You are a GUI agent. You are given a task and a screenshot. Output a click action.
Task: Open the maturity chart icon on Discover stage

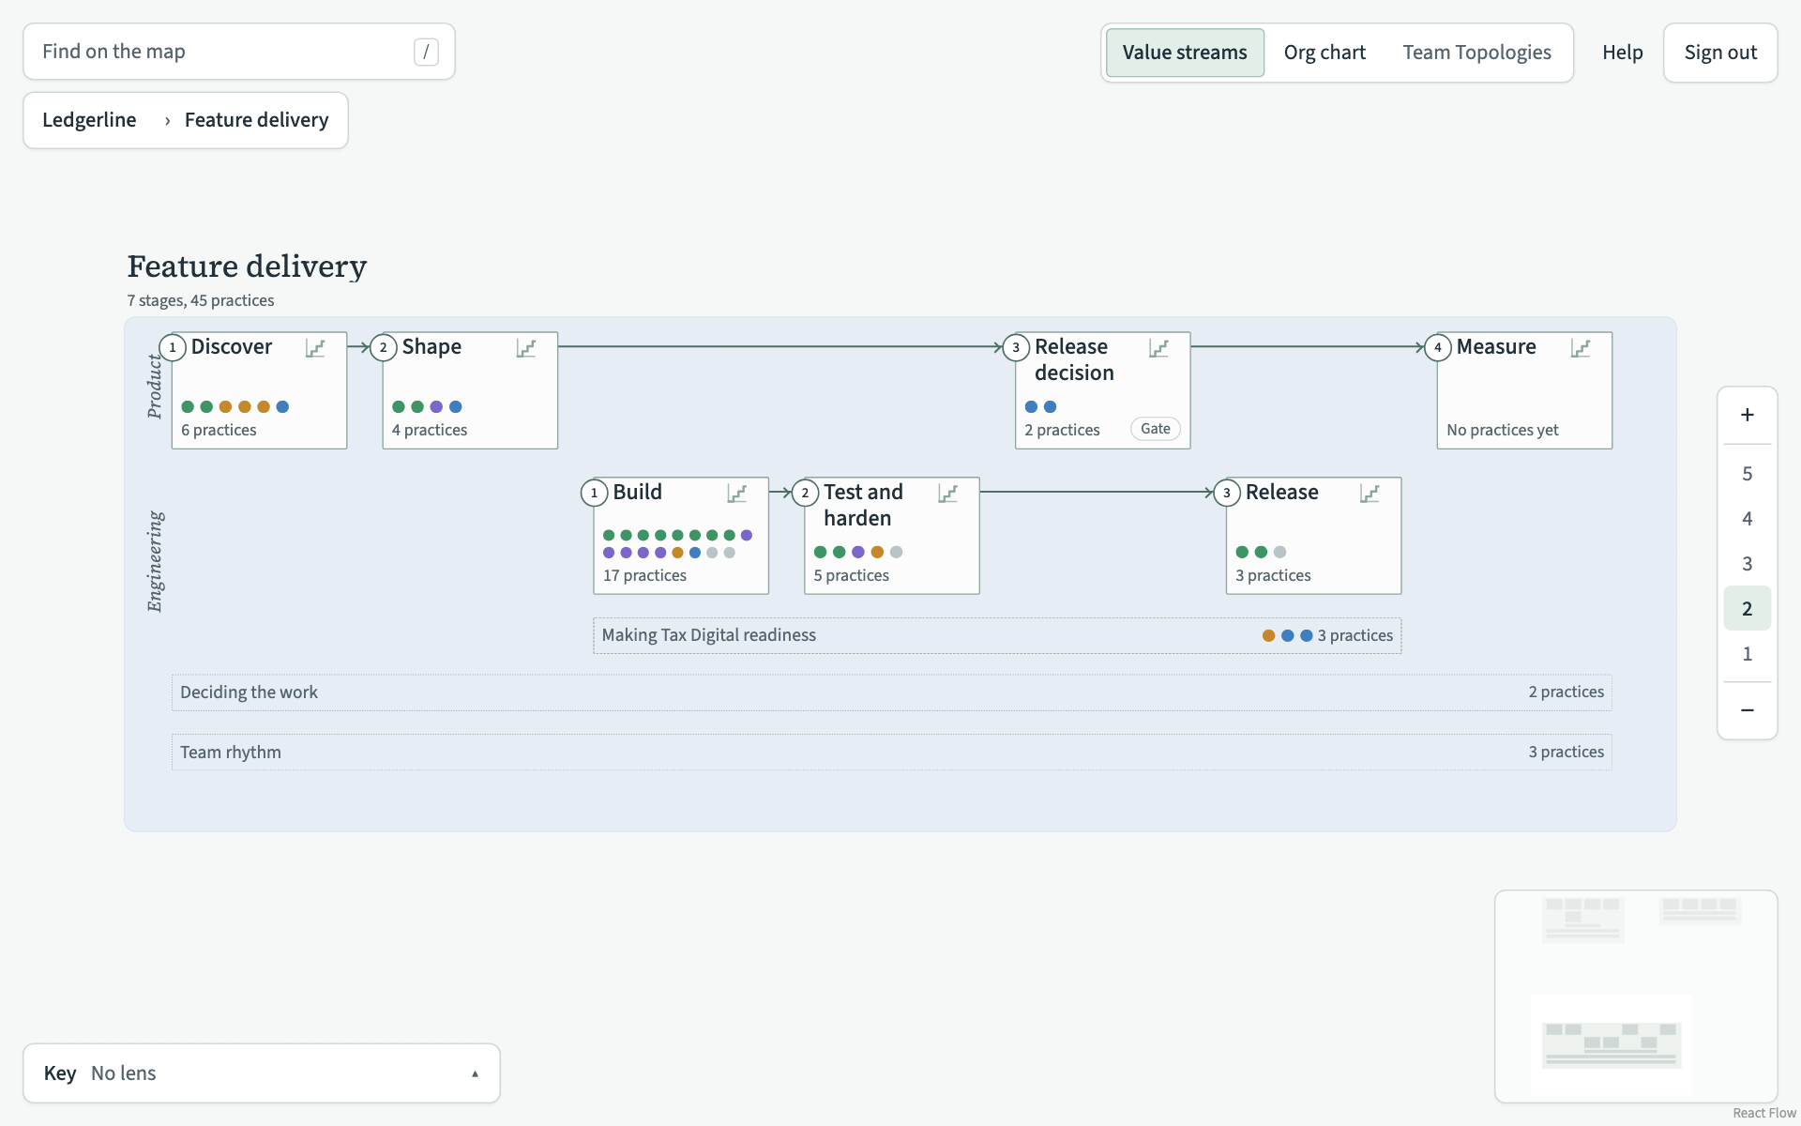point(315,348)
